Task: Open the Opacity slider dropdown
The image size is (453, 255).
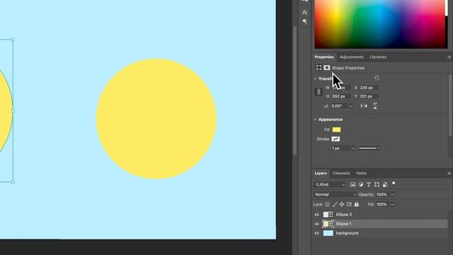Action: pos(392,195)
